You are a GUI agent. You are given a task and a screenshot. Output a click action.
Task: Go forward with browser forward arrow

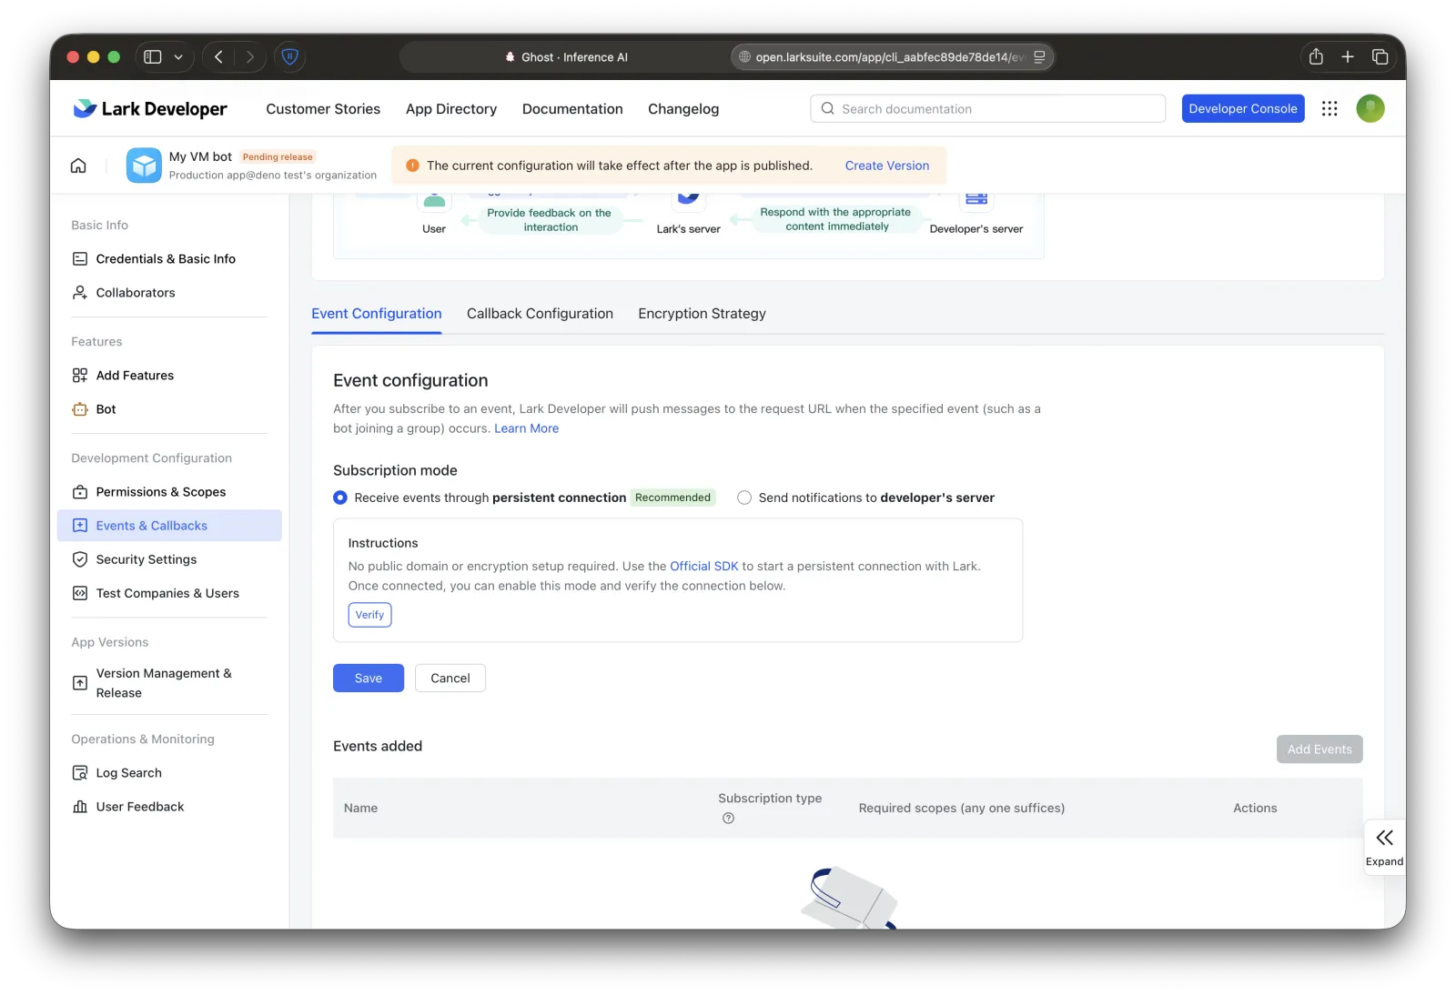(x=249, y=57)
